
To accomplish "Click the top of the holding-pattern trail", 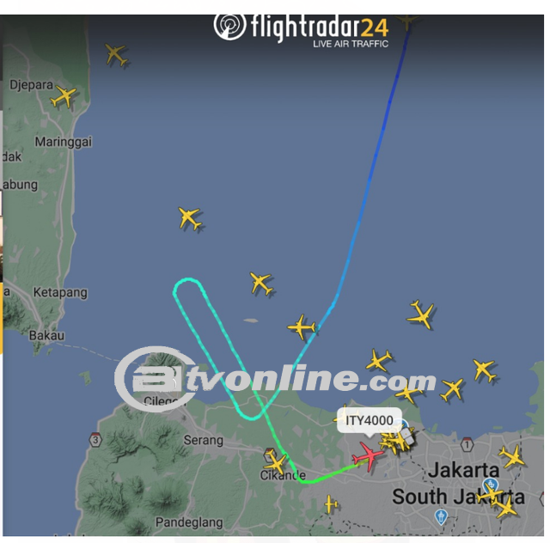I will (189, 279).
